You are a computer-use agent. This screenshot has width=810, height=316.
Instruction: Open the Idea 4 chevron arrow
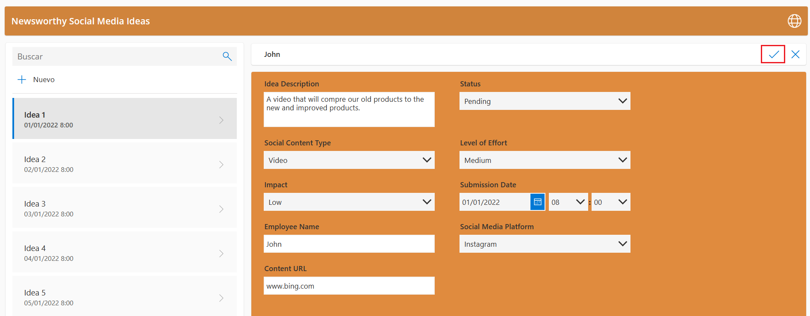(221, 254)
